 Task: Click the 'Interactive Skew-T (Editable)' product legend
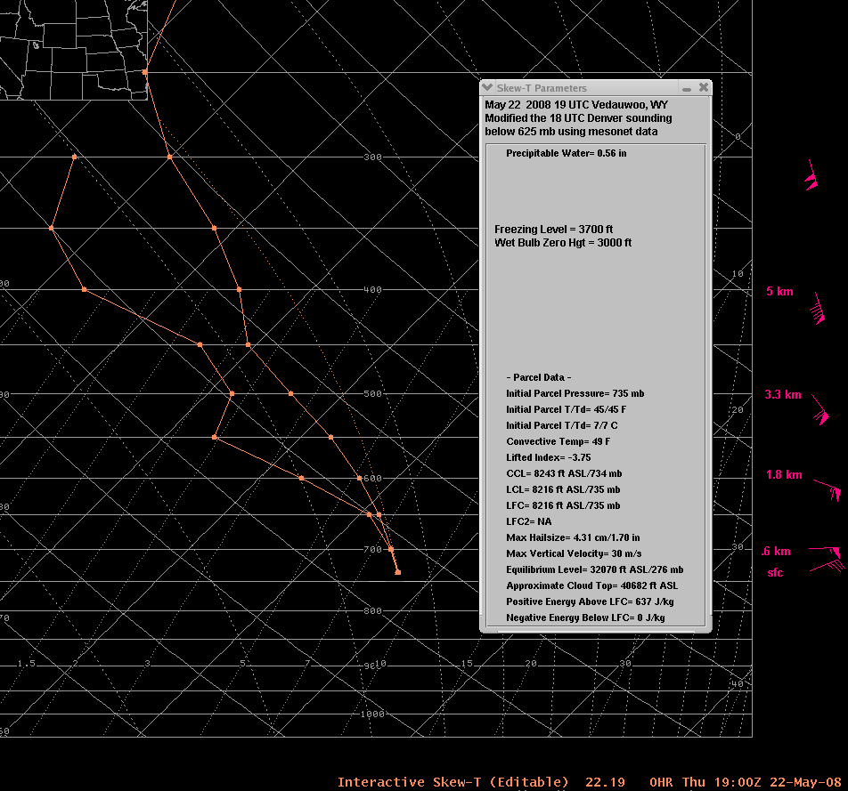coord(453,782)
